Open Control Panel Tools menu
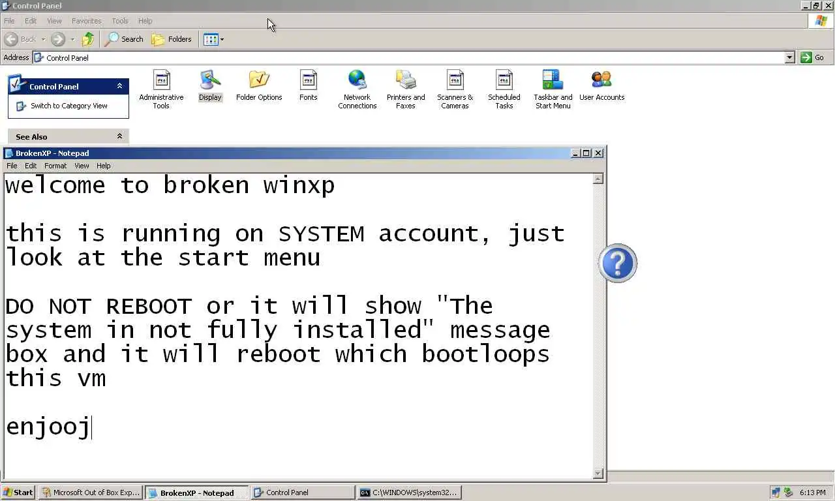Viewport: 835px width, 501px height. pos(120,21)
